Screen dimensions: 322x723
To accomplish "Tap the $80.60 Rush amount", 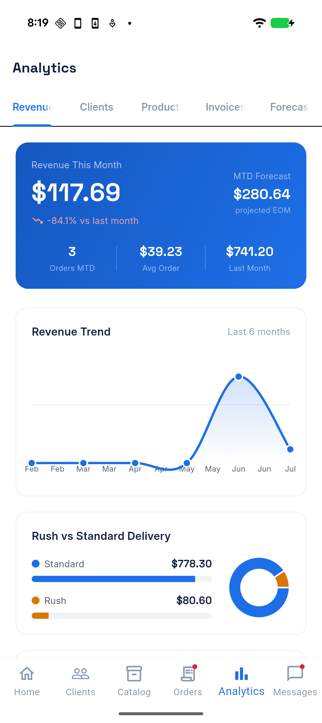I will (x=194, y=600).
